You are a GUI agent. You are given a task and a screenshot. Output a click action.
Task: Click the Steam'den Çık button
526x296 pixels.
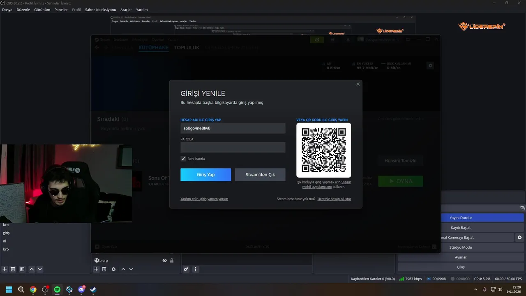(260, 175)
